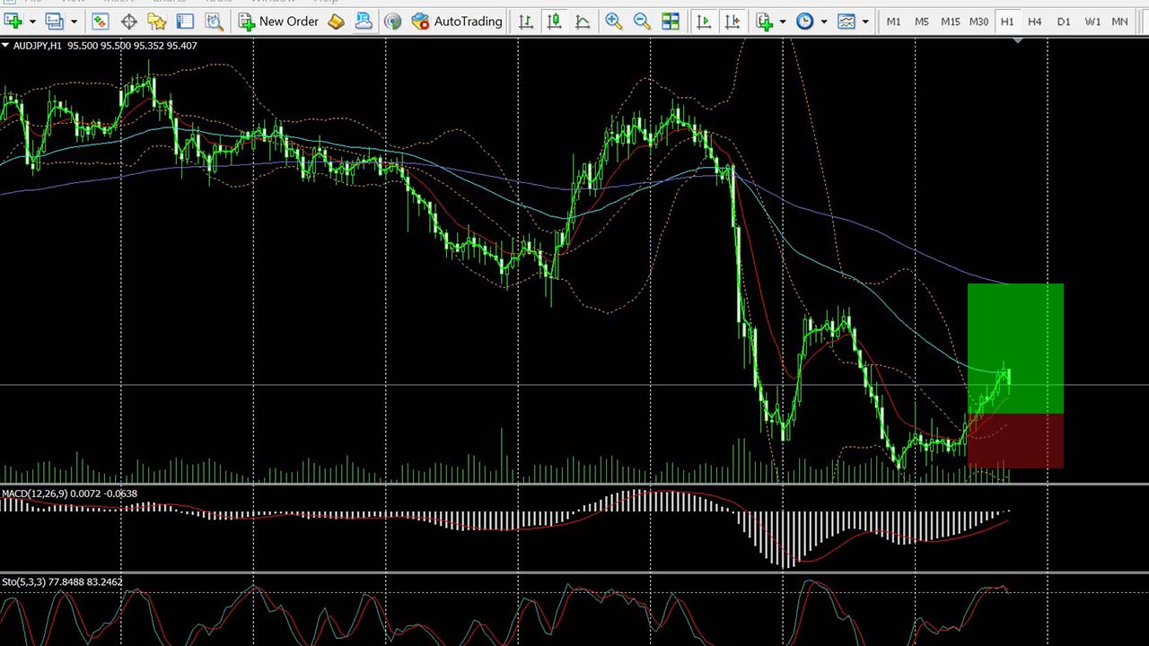Click the MACD(12,26,9) indicator label
The height and width of the screenshot is (646, 1149).
pyautogui.click(x=69, y=493)
